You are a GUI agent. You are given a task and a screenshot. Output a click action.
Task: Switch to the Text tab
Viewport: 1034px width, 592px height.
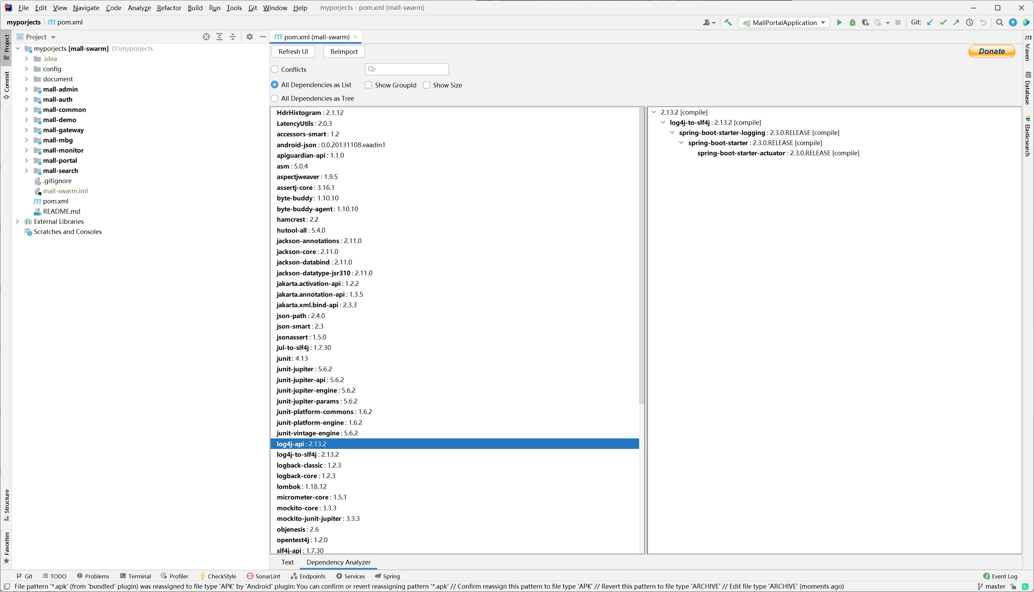[x=287, y=562]
